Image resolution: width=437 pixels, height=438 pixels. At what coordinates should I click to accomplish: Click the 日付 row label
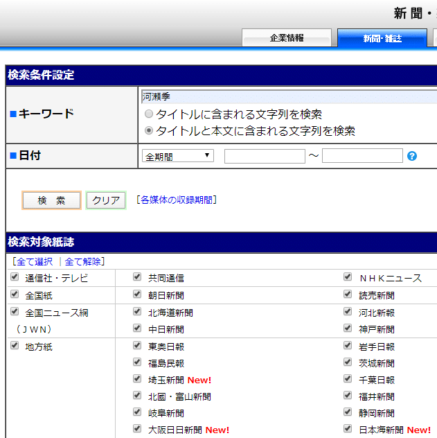pos(30,155)
